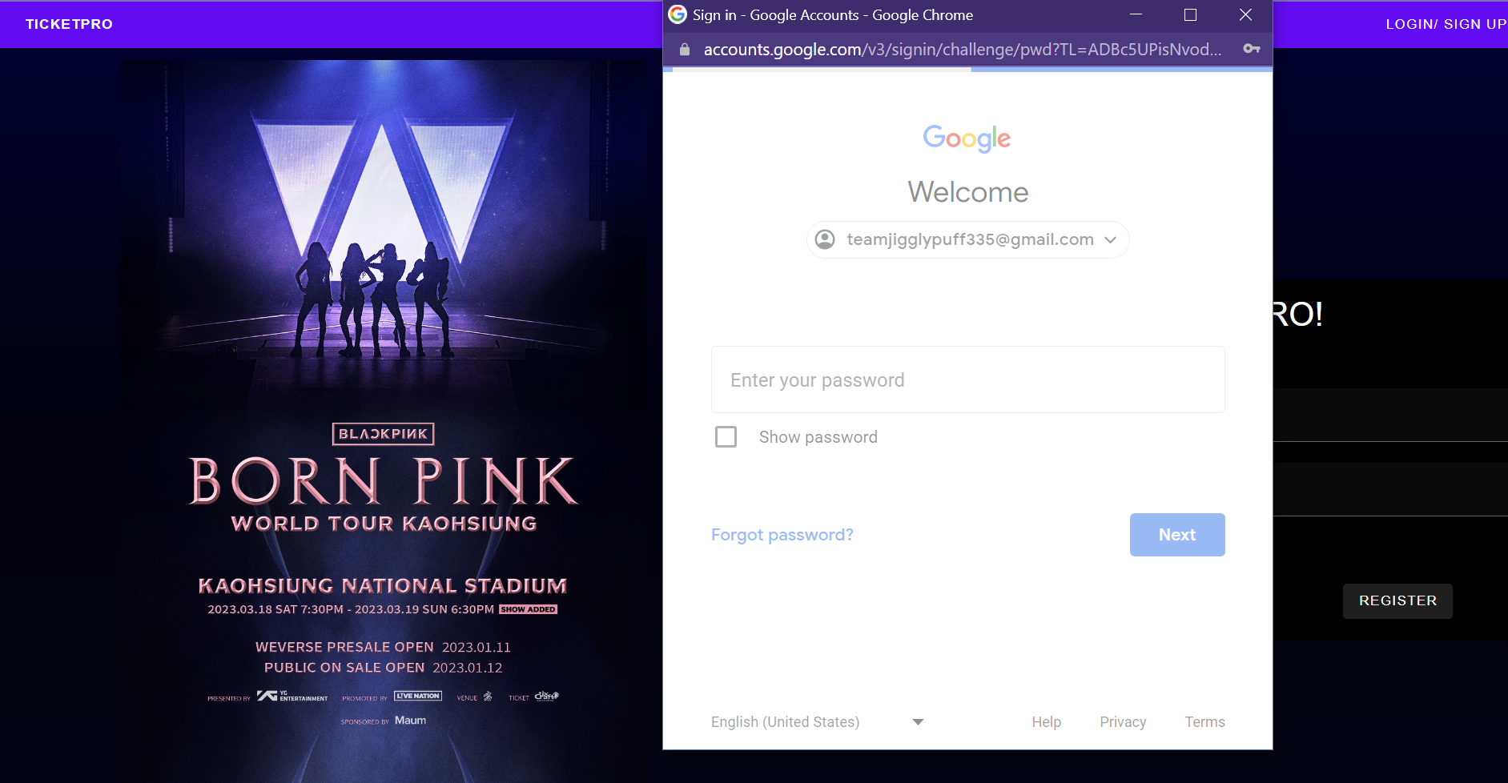Open the English (United States) language dropdown
Screen dimensions: 1508x783
[784, 721]
